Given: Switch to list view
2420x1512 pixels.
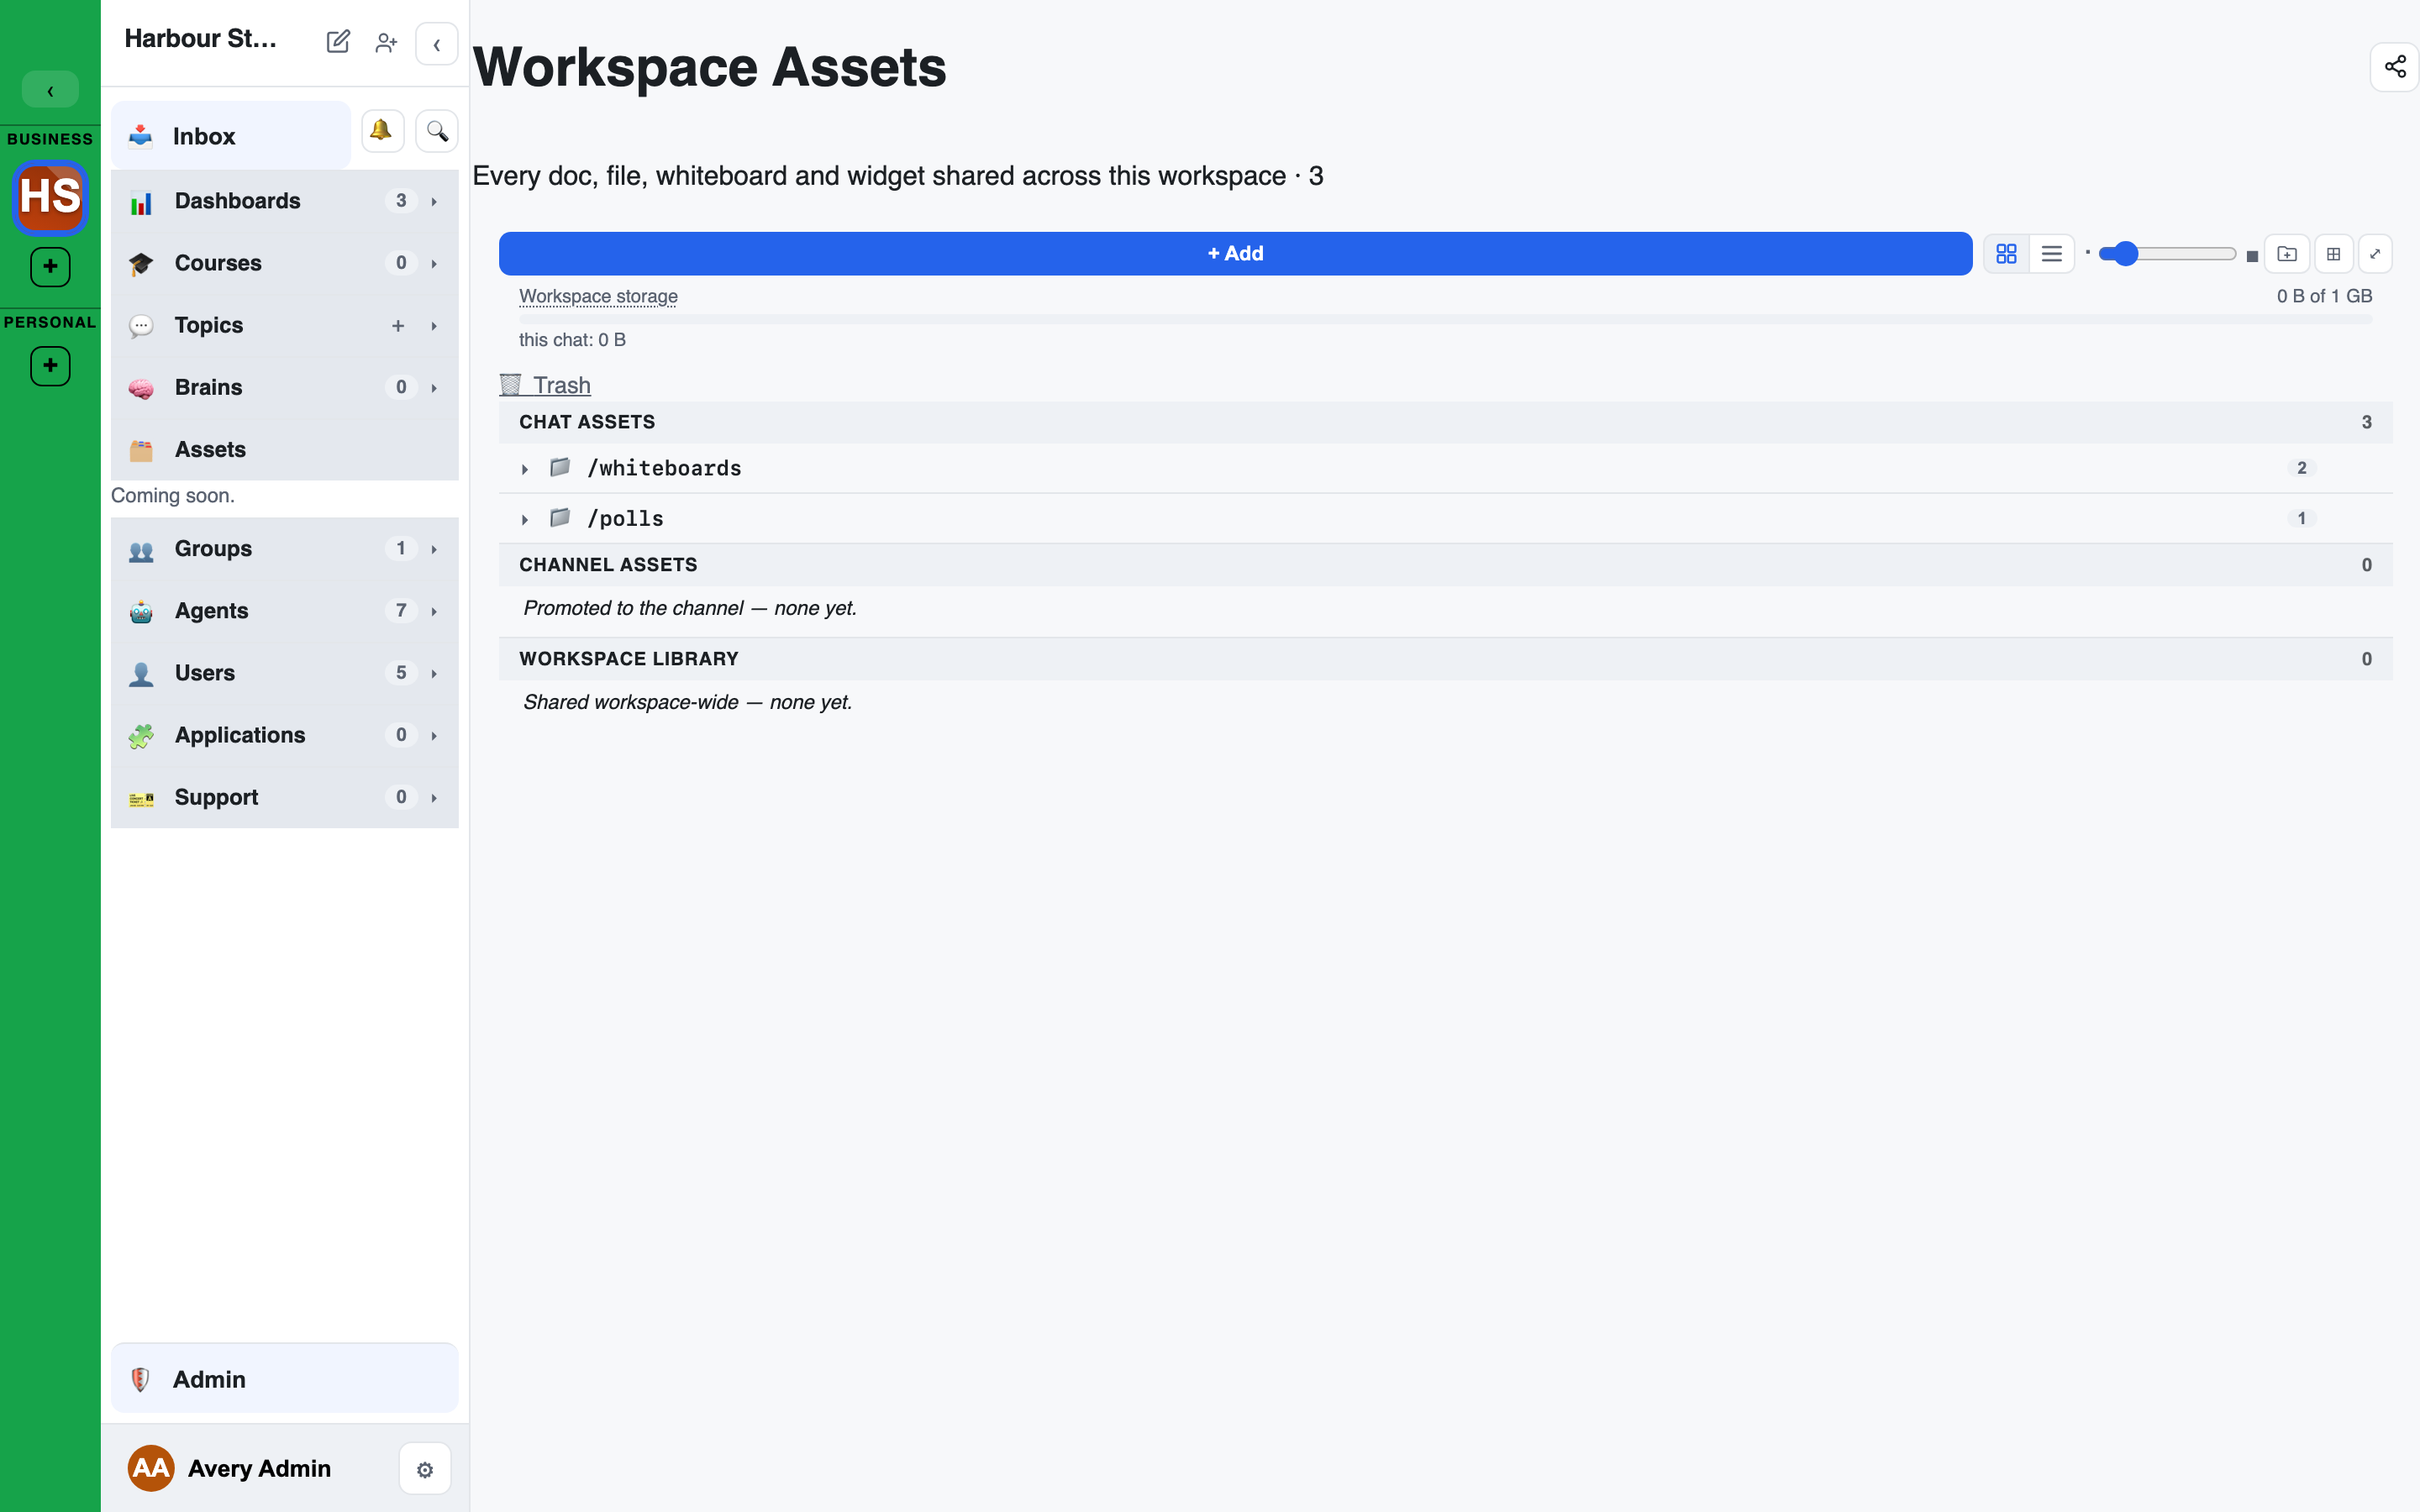Looking at the screenshot, I should tap(2051, 254).
